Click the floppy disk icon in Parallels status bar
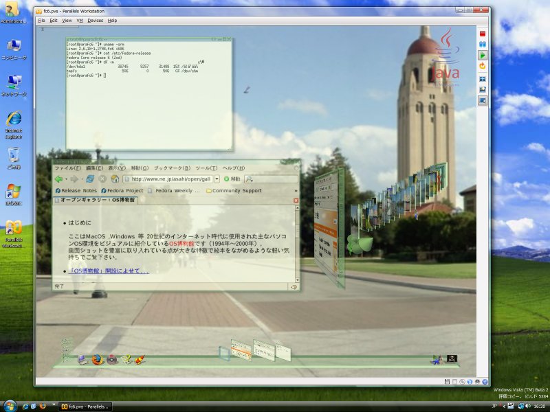 447,382
